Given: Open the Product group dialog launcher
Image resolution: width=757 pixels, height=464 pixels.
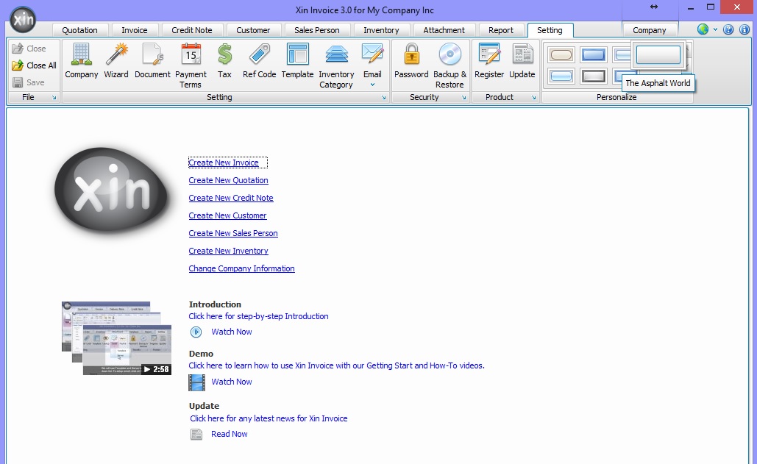Looking at the screenshot, I should pos(533,97).
